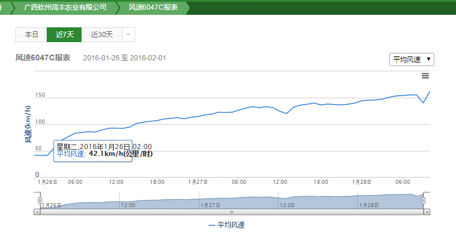Click the navigator area near 1月27日
The height and width of the screenshot is (239, 456).
tap(210, 200)
